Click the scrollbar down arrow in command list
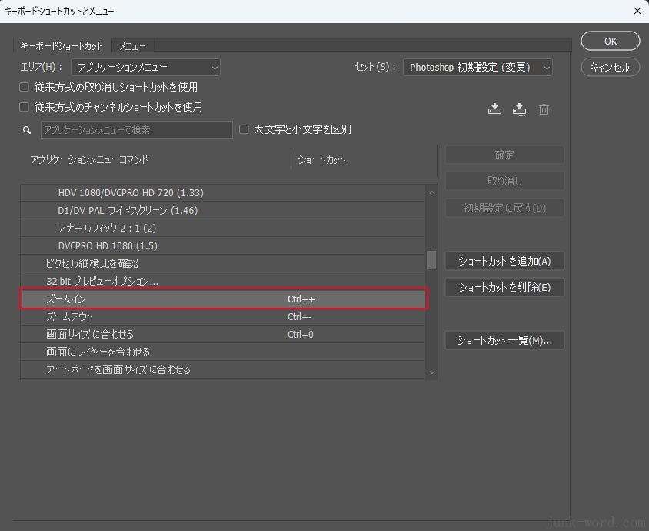 click(431, 372)
